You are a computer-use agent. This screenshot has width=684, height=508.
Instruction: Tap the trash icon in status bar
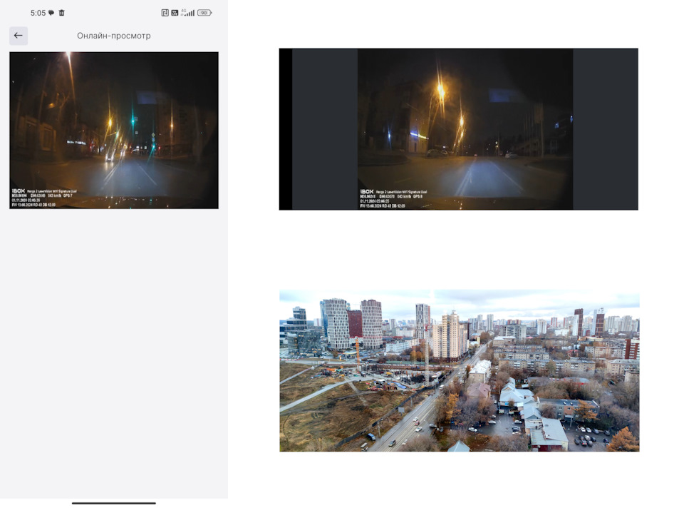[x=61, y=13]
